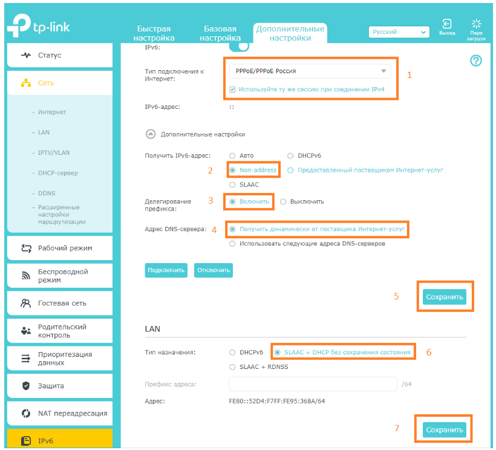This screenshot has width=496, height=450.
Task: Select the Non-address radio button
Action: (x=232, y=170)
